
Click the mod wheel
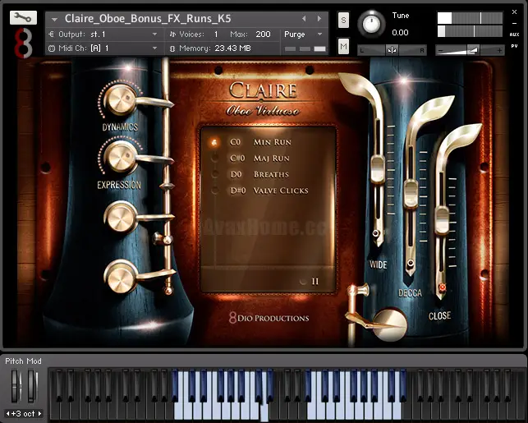click(x=32, y=385)
